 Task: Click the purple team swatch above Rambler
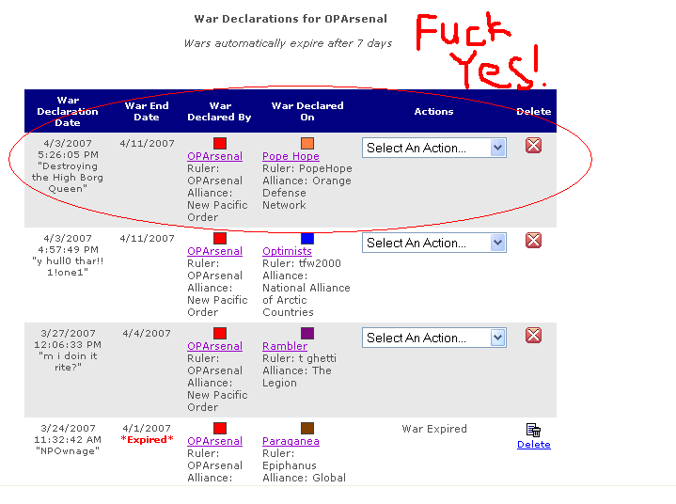coord(307,333)
